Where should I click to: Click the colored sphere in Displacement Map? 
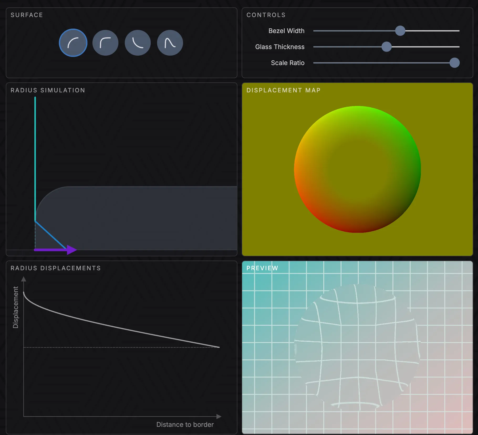pos(357,169)
